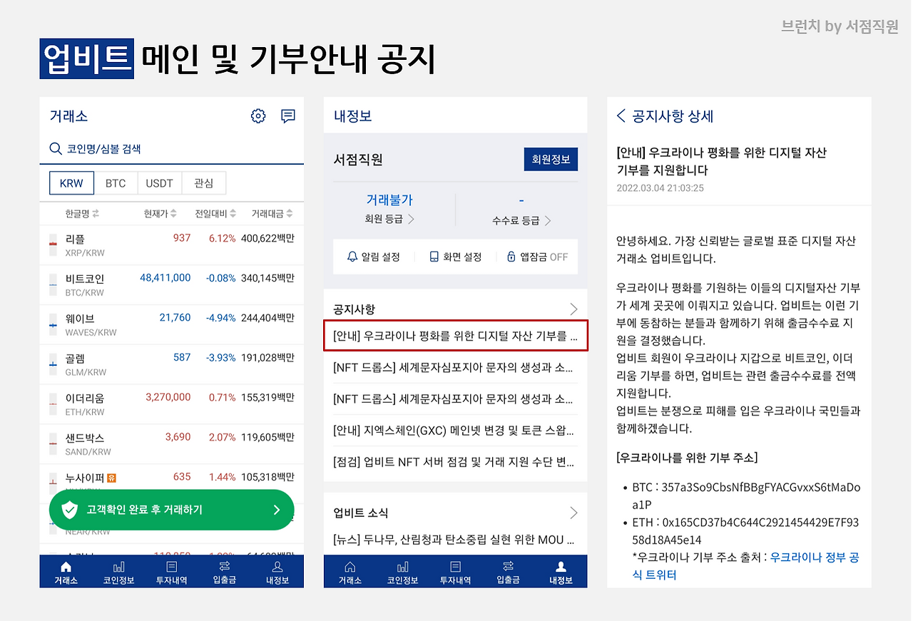
Task: Expand 공지사항 list chevron
Action: click(x=573, y=309)
